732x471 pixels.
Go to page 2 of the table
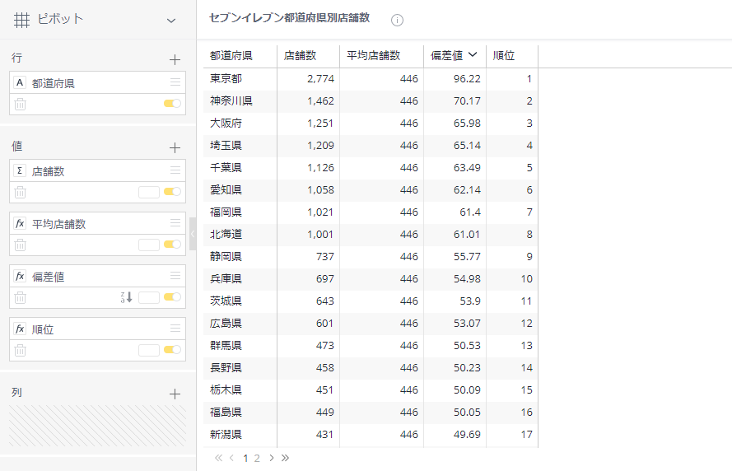[257, 458]
